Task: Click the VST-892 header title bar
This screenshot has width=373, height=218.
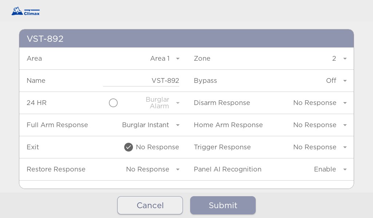Action: [x=186, y=39]
